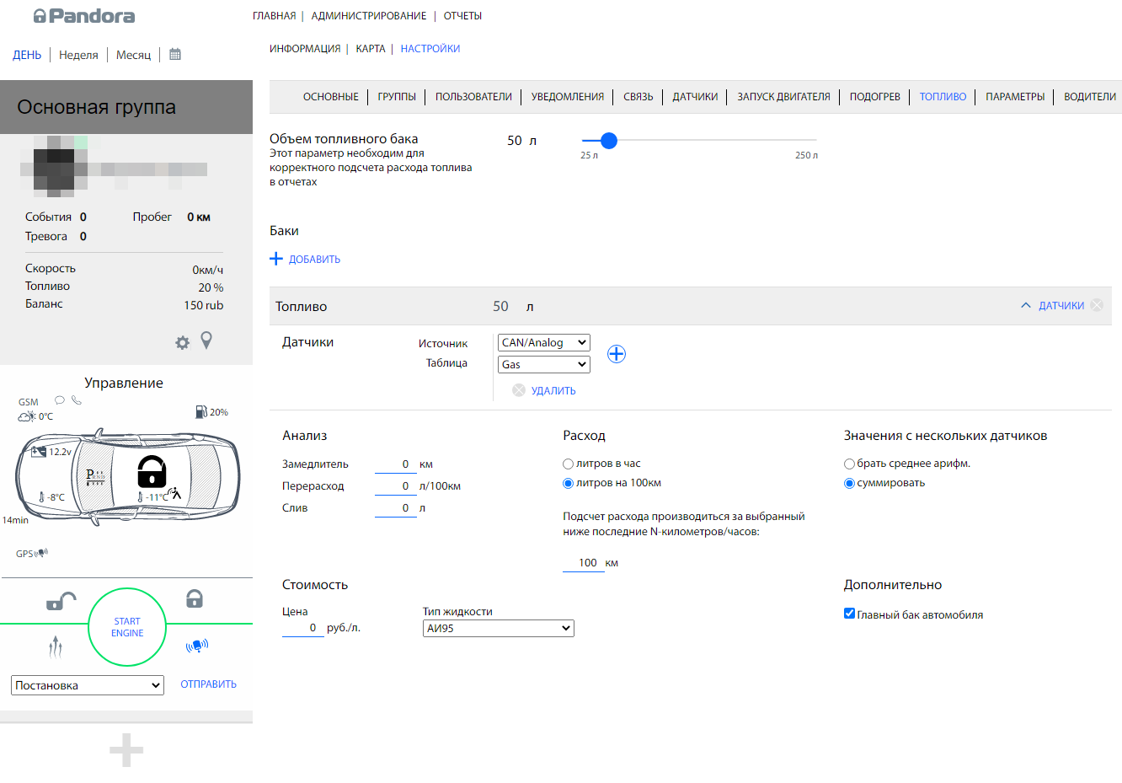Switch to the 'ЗАПУСК ДВИГАТЕЛЯ' tab
This screenshot has width=1122, height=783.
click(x=783, y=97)
